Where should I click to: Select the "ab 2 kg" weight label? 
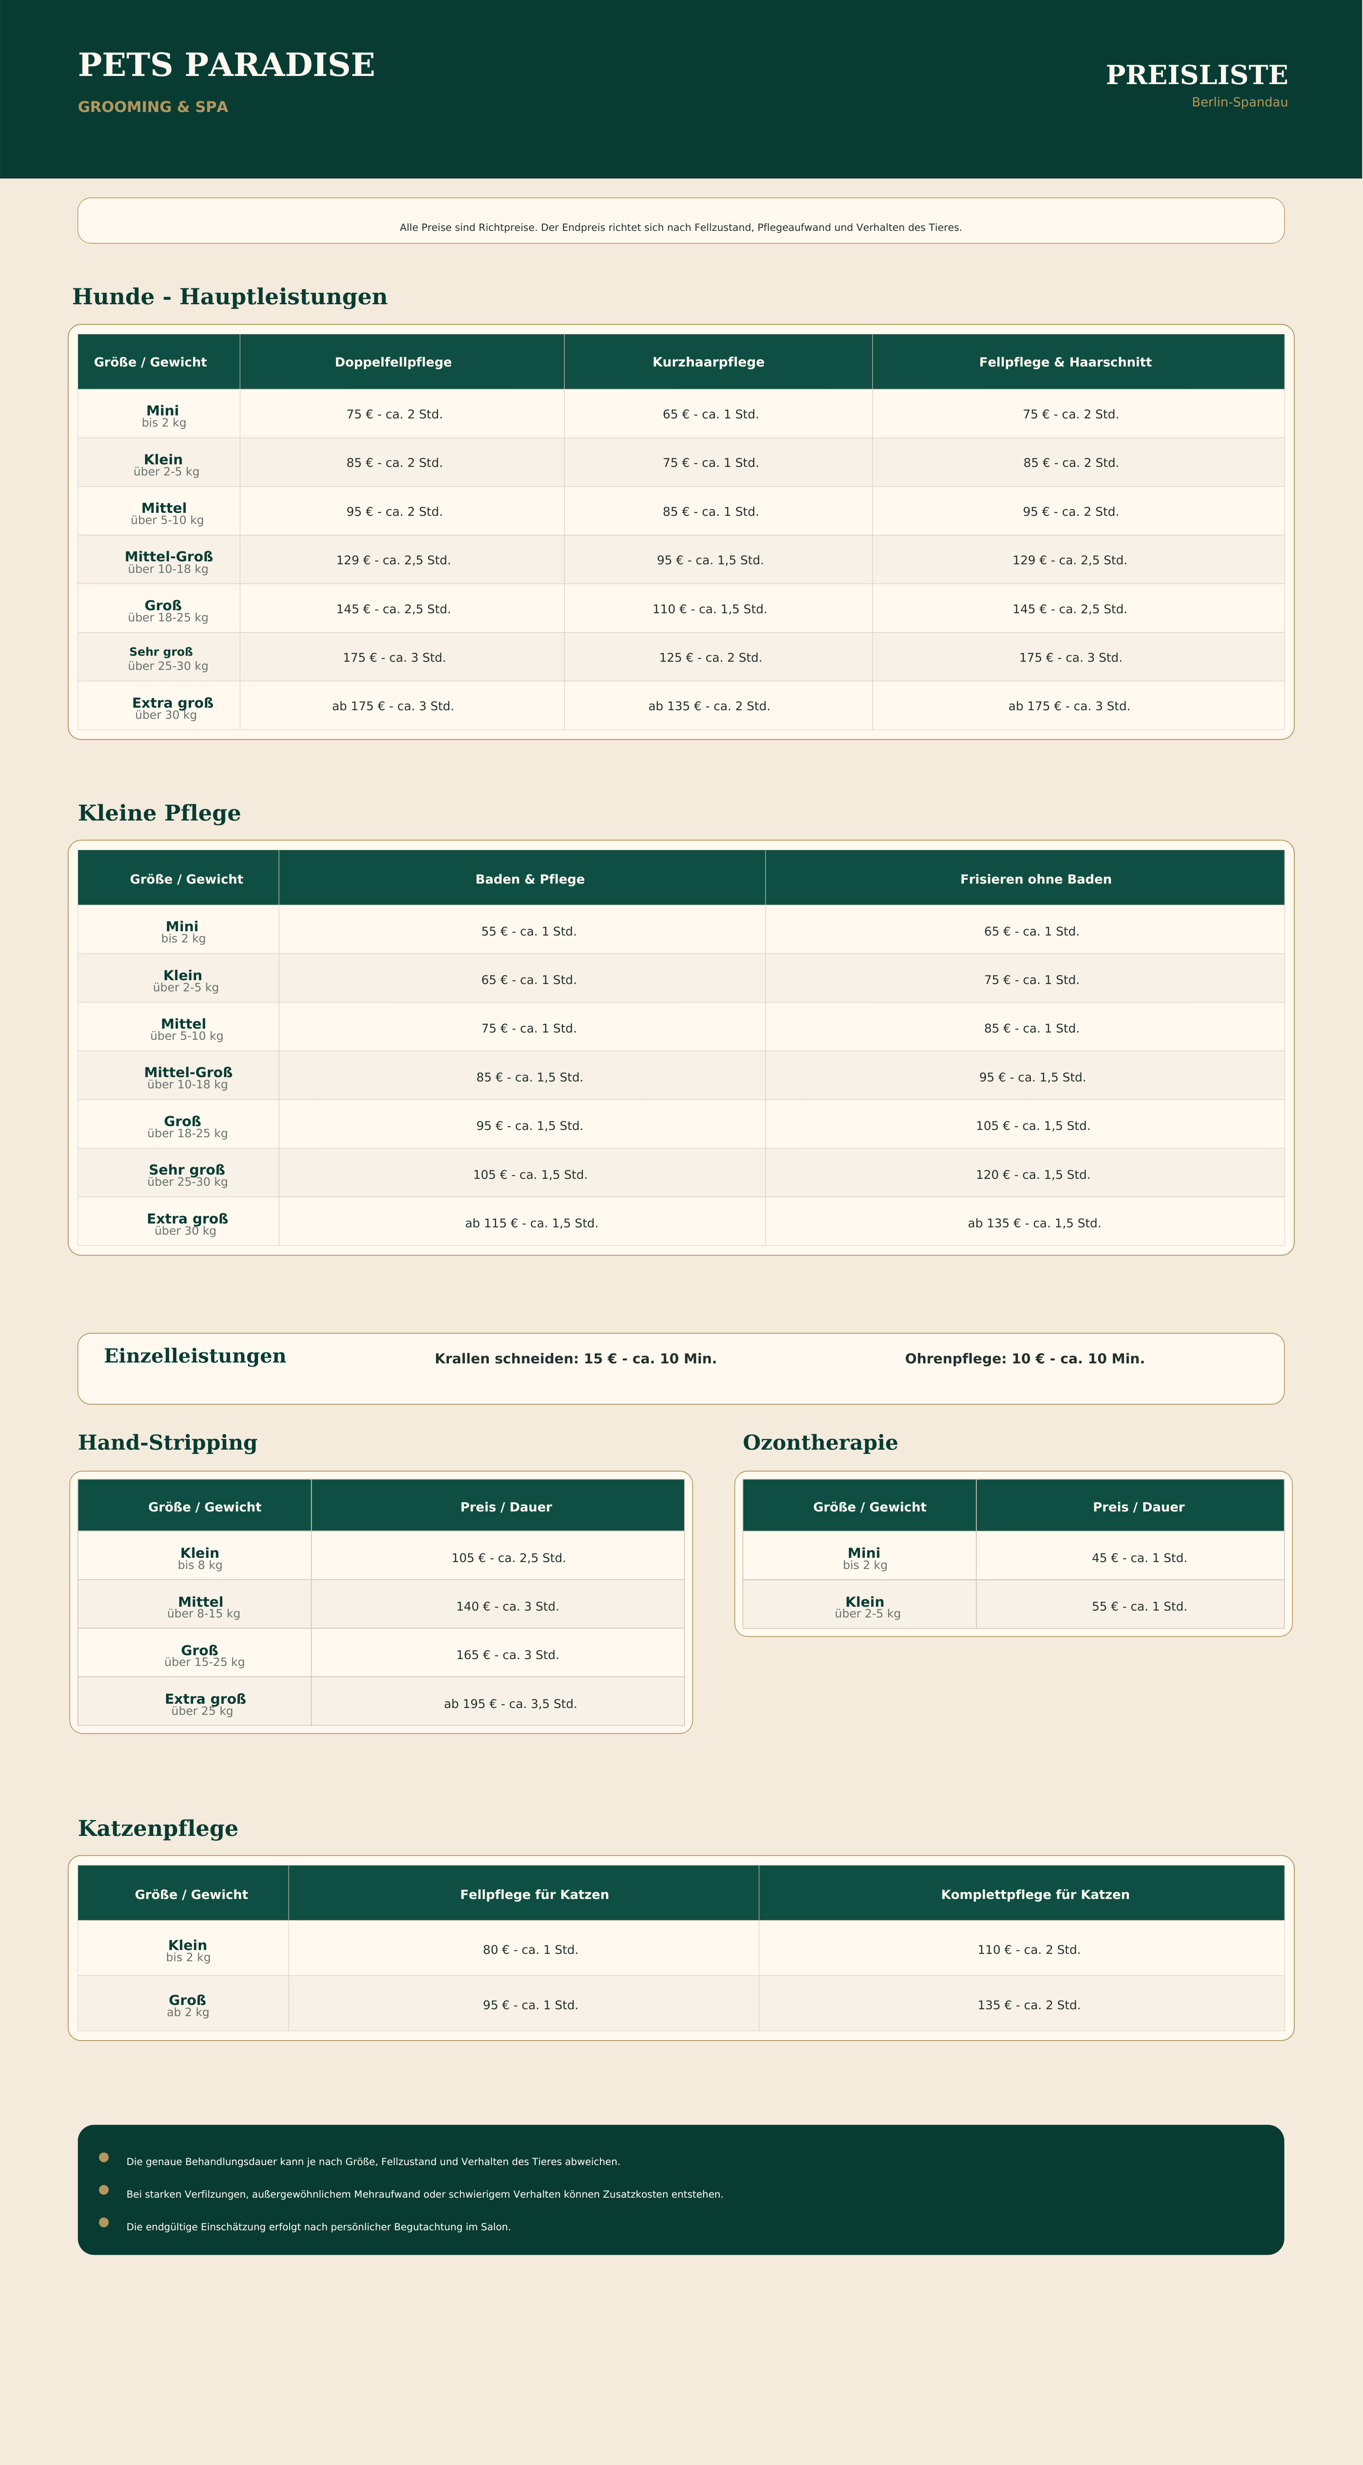click(x=188, y=2012)
